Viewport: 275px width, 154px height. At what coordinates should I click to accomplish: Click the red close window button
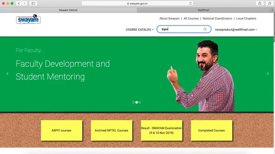pos(3,3)
